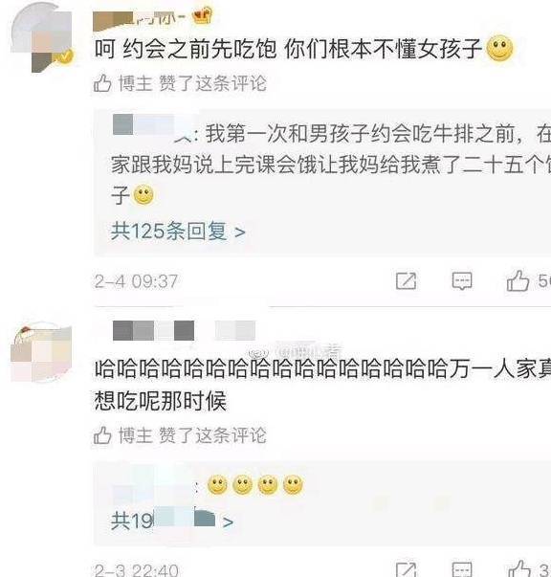The width and height of the screenshot is (551, 577).
Task: Expand the 共19 replies thread under the second comment
Action: [172, 521]
